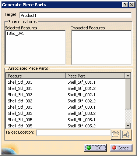This screenshot has height=156, width=137.
Task: Sort by the Piece Part column header
Action: pos(95,76)
